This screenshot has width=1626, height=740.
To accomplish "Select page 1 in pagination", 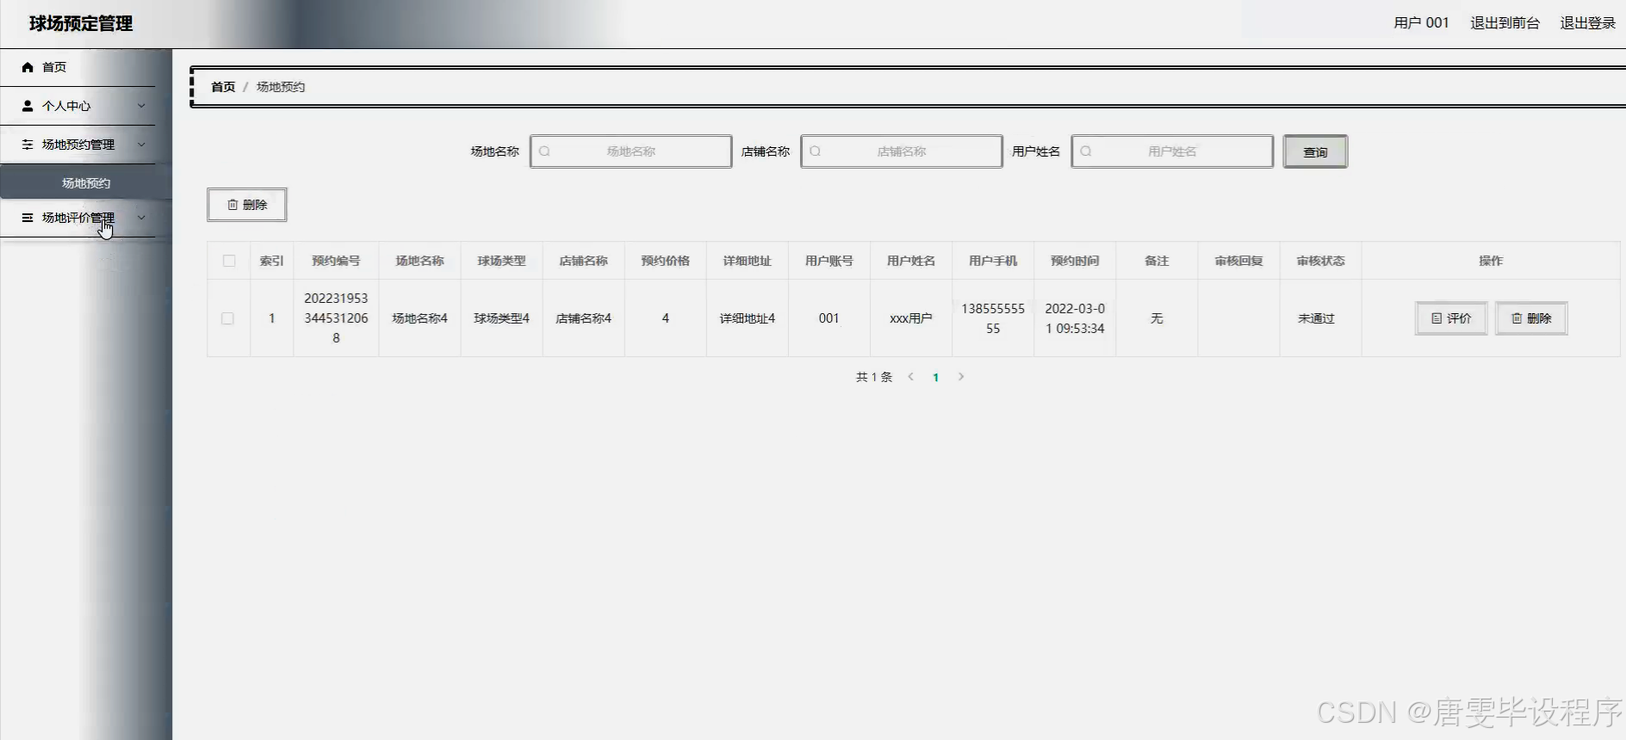I will tap(935, 377).
